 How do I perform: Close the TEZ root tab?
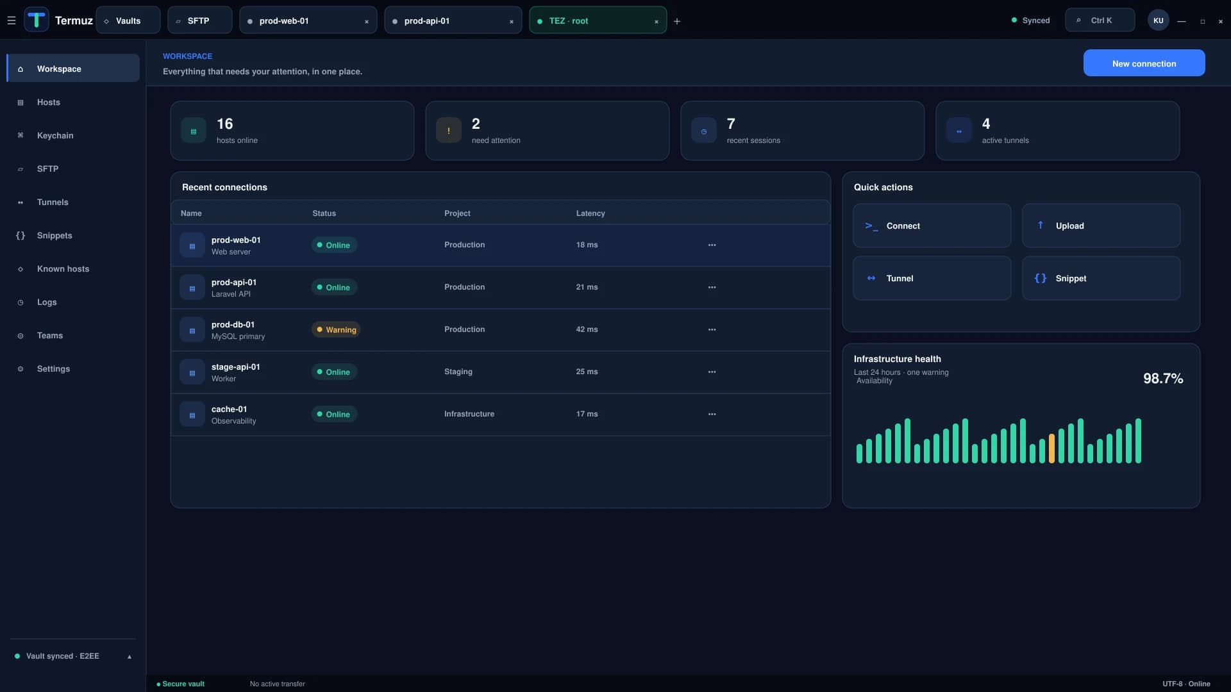click(x=657, y=22)
